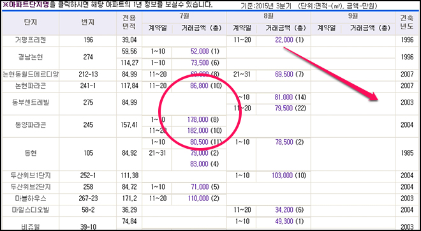Open the 34,200 price link for 마일스디오빌

(x=284, y=210)
